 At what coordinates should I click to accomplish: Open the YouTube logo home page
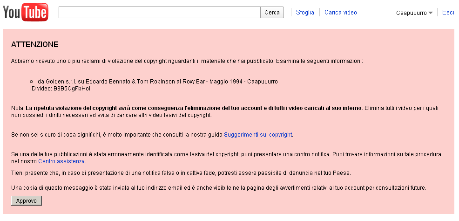point(26,12)
